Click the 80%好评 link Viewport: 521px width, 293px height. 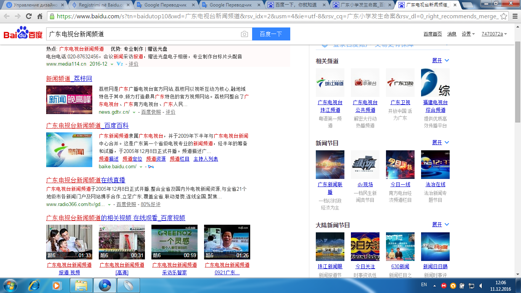click(x=151, y=204)
